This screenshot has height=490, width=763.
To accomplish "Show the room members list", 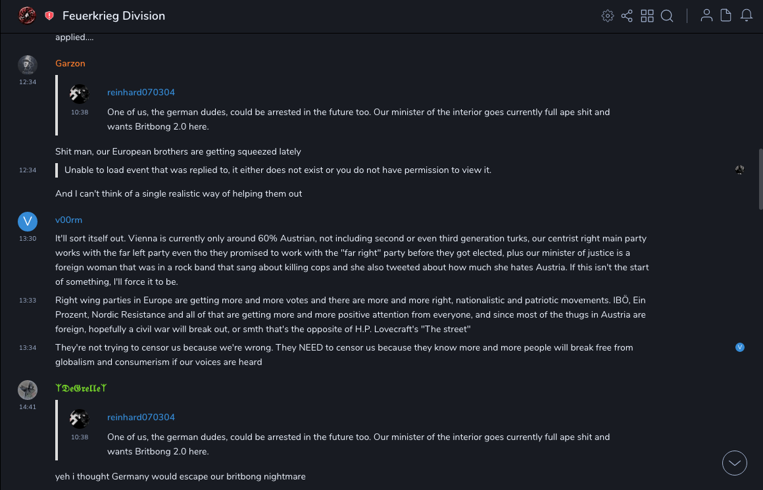I will coord(706,16).
